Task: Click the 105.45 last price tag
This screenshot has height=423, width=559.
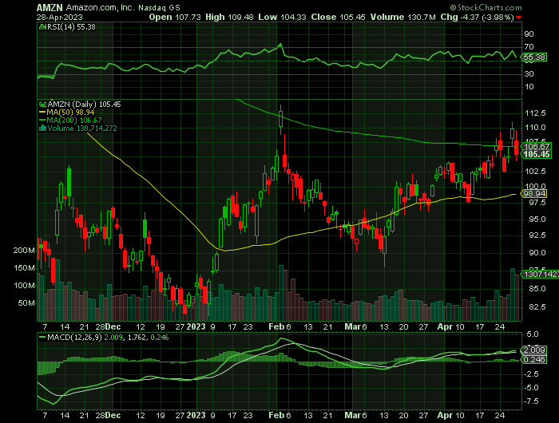Action: coord(537,154)
